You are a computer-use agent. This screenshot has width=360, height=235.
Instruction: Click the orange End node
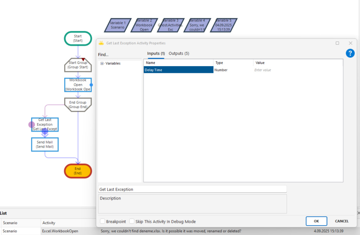[x=78, y=171]
